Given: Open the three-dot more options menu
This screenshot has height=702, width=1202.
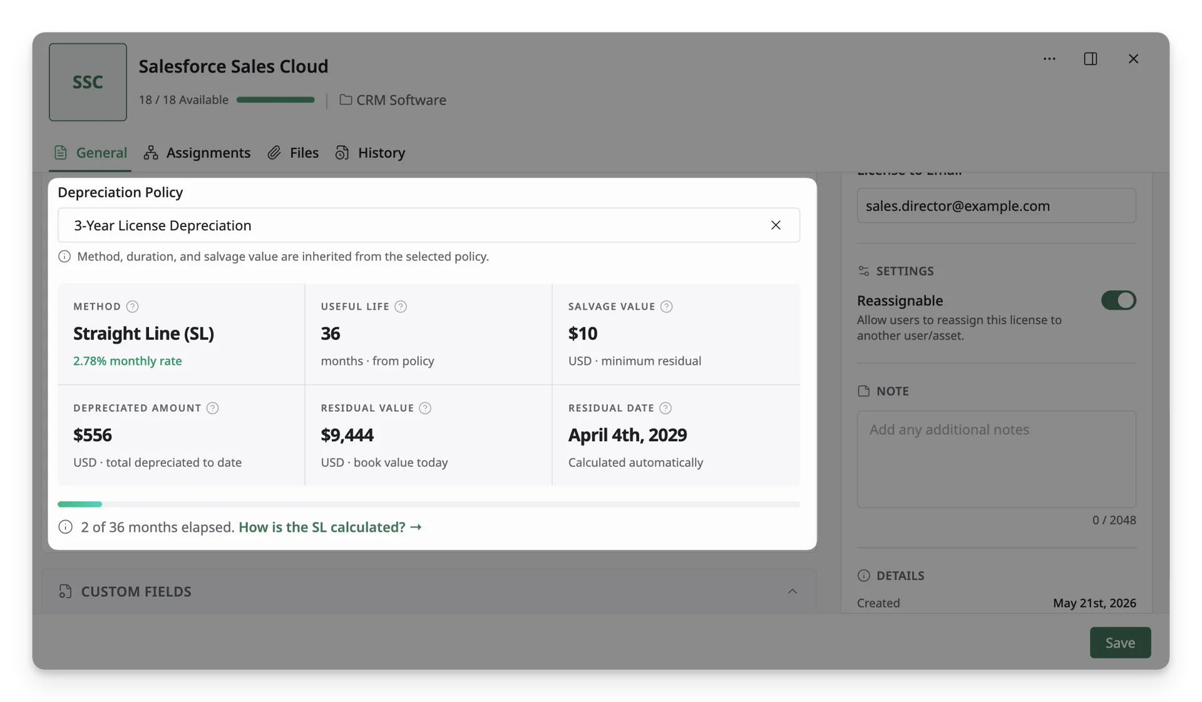Looking at the screenshot, I should click(x=1049, y=59).
